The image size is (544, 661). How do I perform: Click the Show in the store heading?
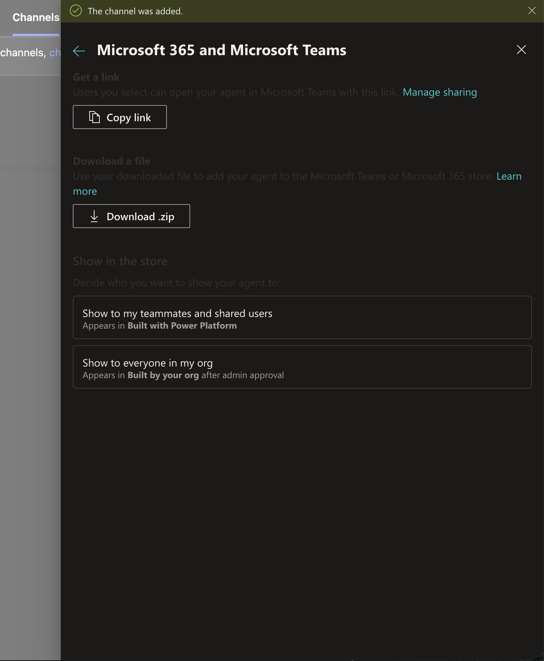click(120, 261)
